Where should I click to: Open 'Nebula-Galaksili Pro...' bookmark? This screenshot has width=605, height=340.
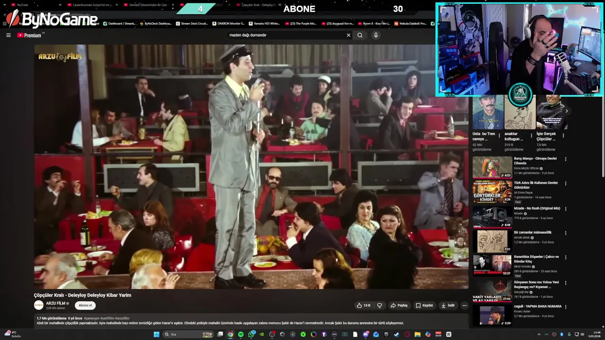point(410,23)
